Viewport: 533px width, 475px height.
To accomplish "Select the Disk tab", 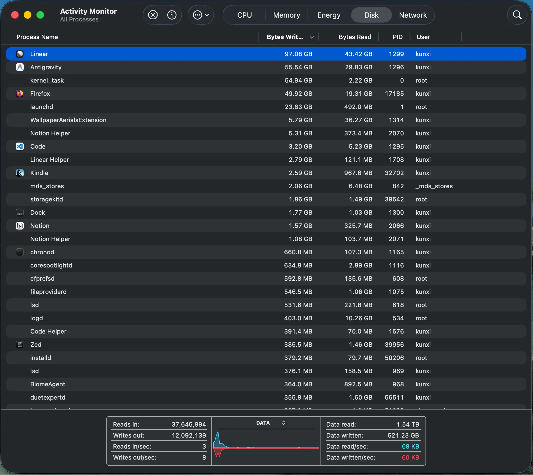I will (x=371, y=15).
